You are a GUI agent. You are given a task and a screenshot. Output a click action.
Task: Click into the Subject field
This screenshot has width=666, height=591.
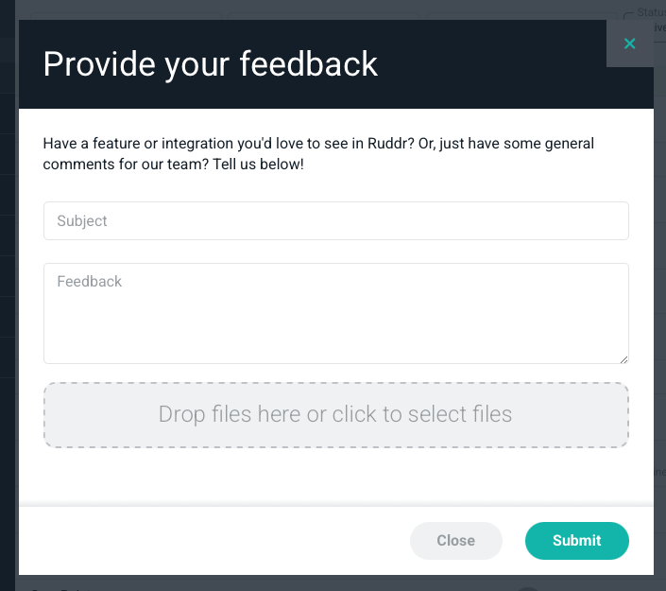(335, 220)
